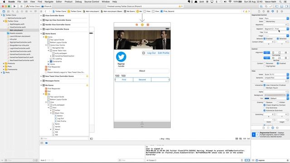Open the Issue navigator warning icon
This screenshot has width=290, height=163.
[x=17, y=11]
